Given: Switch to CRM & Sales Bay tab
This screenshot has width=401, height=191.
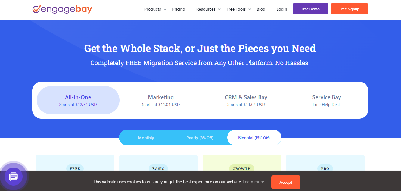Looking at the screenshot, I should [246, 100].
